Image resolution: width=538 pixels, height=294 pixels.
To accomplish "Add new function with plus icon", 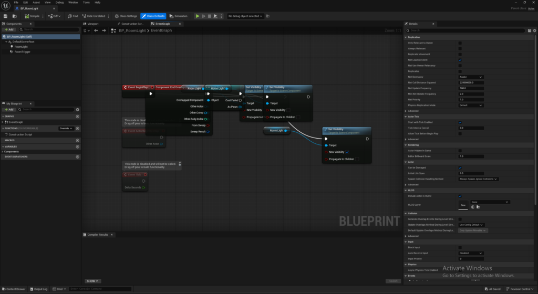I will [x=78, y=129].
